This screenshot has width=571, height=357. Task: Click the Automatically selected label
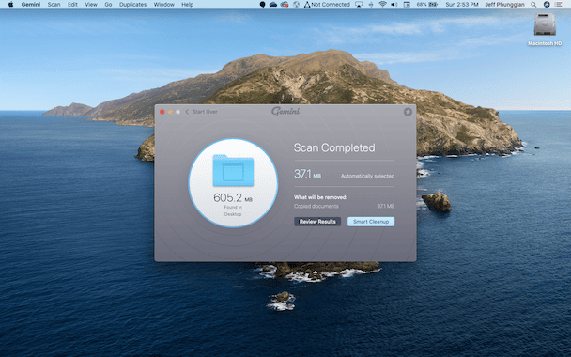367,176
